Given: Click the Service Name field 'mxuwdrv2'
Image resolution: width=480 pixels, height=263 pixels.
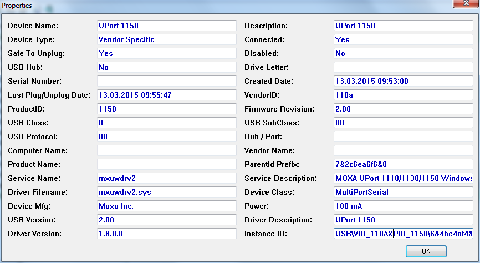Looking at the screenshot, I should tap(166, 178).
